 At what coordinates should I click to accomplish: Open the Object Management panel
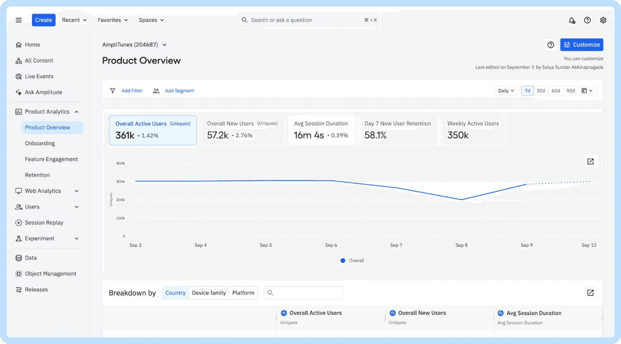point(50,274)
